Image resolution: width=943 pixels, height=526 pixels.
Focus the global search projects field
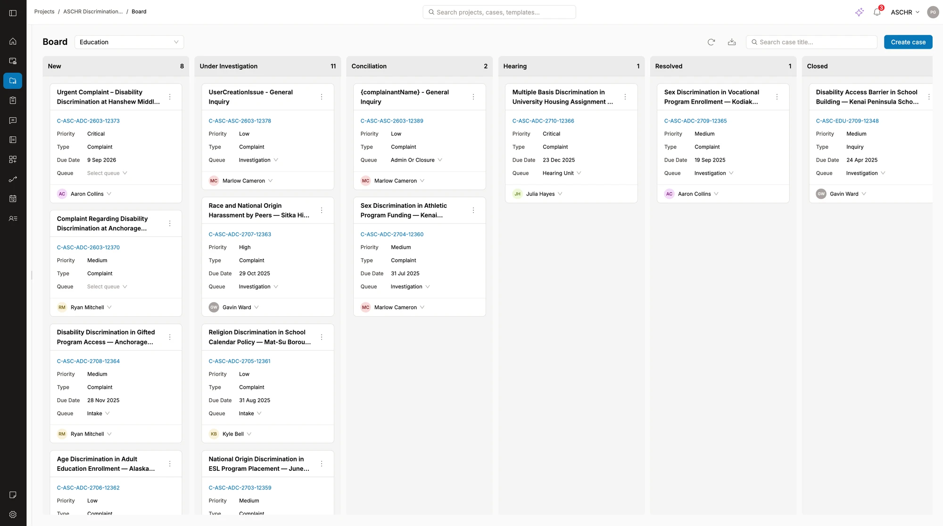[x=499, y=12]
